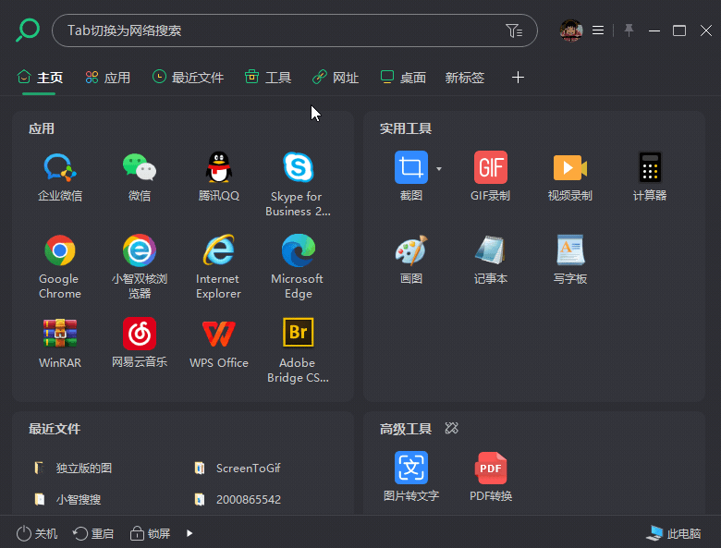The image size is (721, 548).
Task: Open WPS Office
Action: (x=219, y=343)
